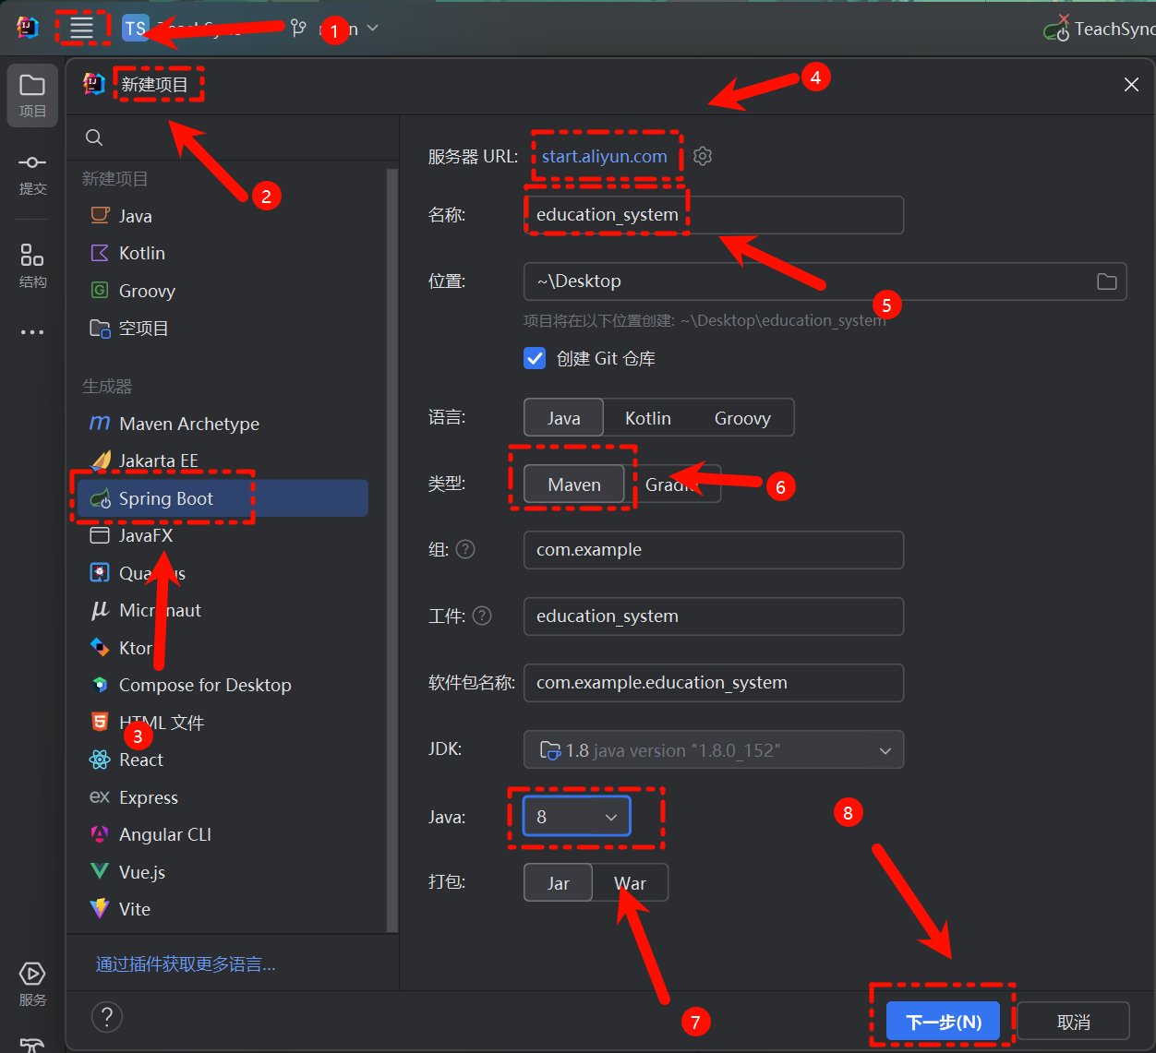Choose Jar packaging
This screenshot has width=1156, height=1053.
coord(558,883)
